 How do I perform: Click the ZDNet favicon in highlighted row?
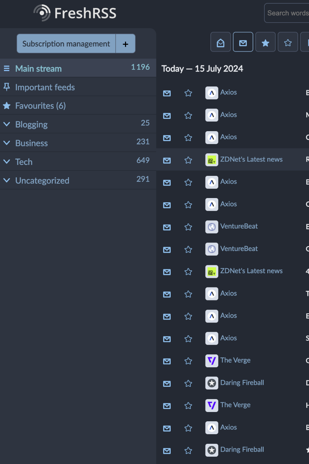coord(212,160)
